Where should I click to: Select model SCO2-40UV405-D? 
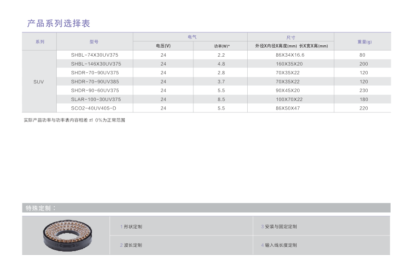coord(93,108)
